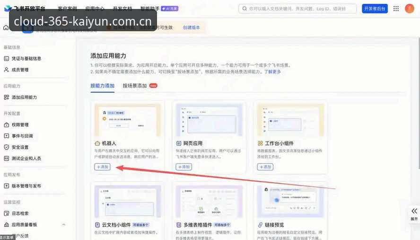Click the 云文档小组件 card icon

[97, 225]
